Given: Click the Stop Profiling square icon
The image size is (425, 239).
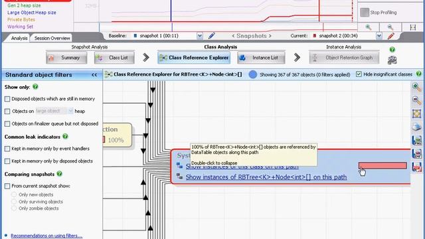Looking at the screenshot, I should point(365,13).
